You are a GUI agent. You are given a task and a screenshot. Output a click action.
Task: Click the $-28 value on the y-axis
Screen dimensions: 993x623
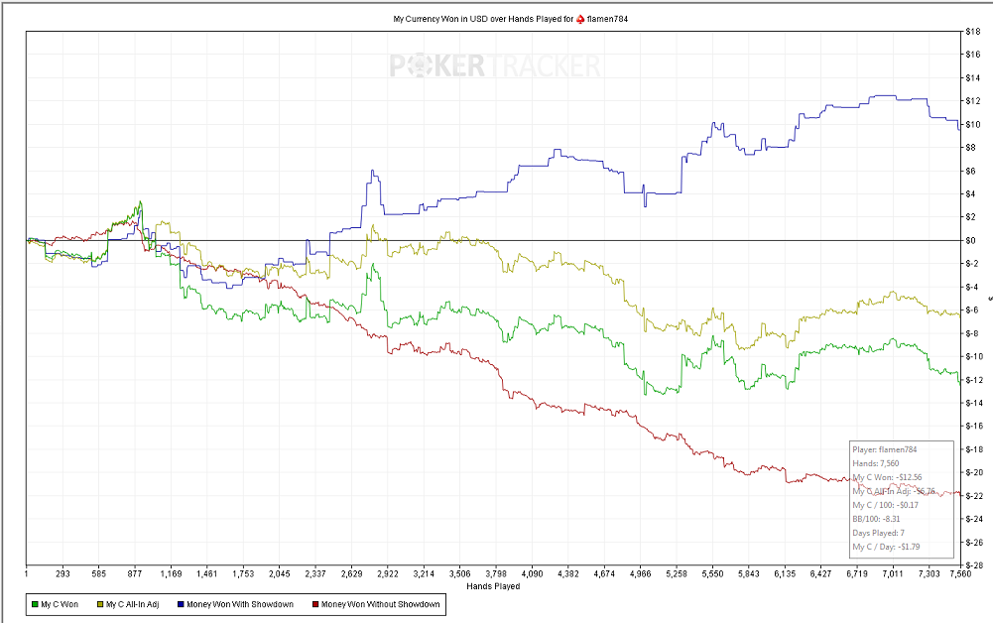(974, 565)
